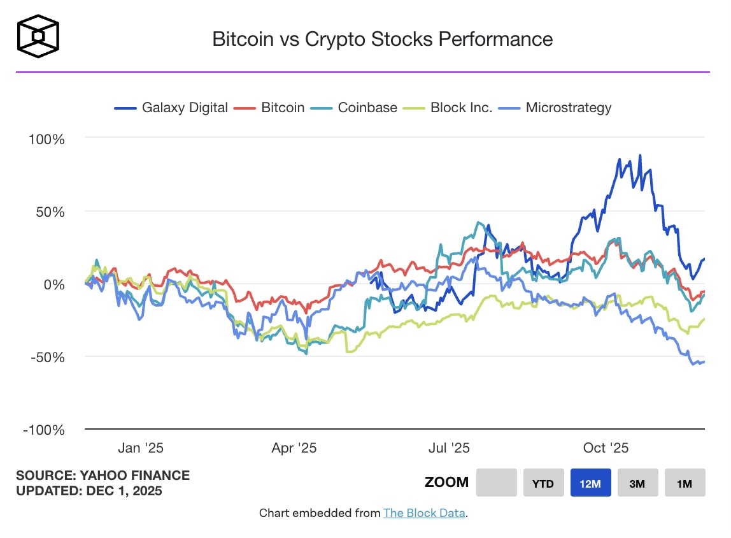The height and width of the screenshot is (538, 731).
Task: Click the -50% y-axis label
Action: pyautogui.click(x=46, y=357)
